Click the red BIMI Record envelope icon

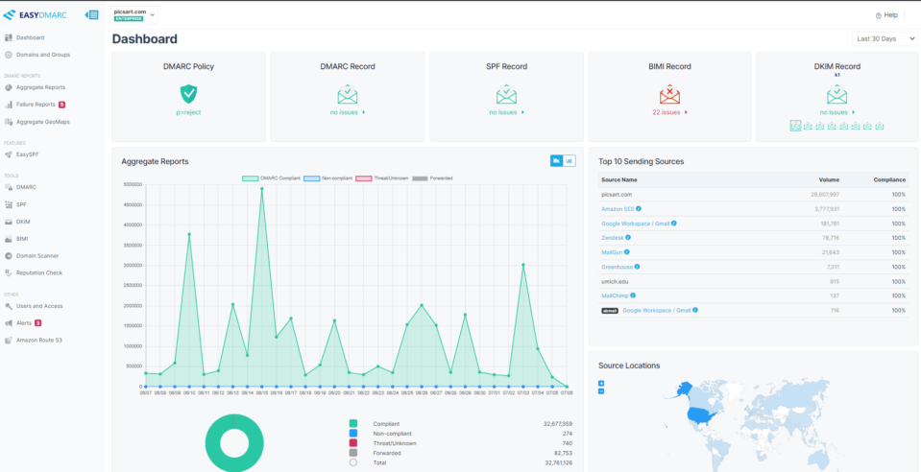tap(669, 94)
